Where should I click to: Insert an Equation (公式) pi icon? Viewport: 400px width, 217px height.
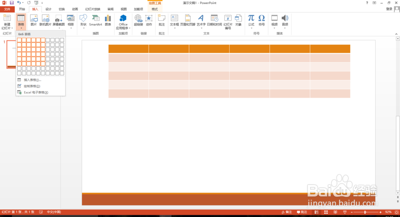click(x=251, y=21)
